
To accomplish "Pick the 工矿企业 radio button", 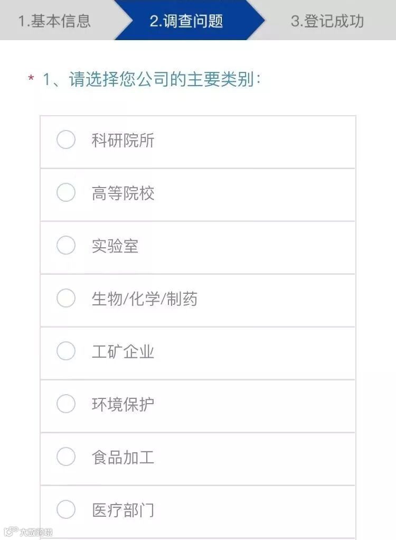I will click(x=66, y=351).
